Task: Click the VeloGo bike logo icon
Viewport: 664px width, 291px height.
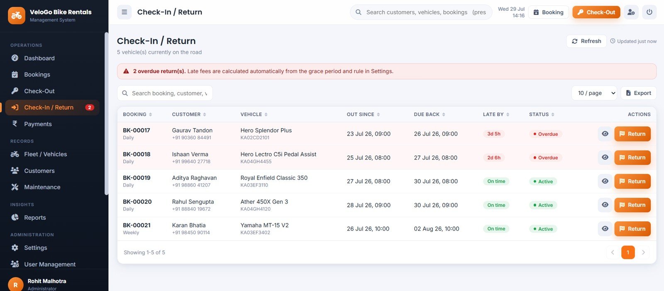Action: pyautogui.click(x=16, y=16)
